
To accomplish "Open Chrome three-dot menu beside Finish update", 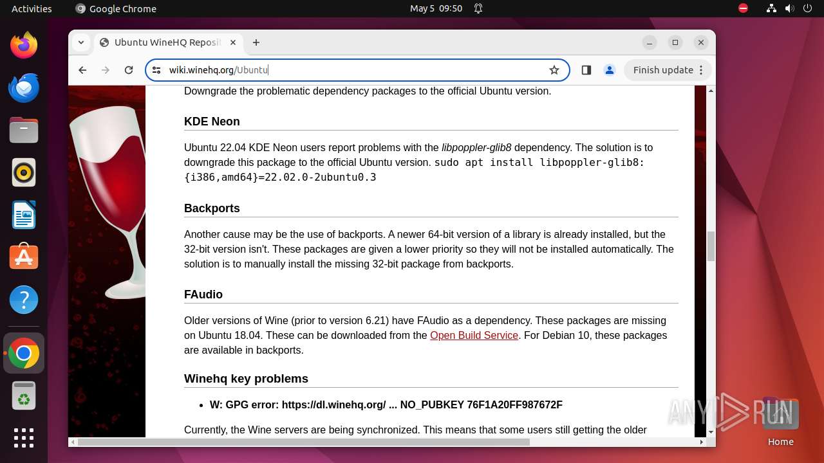I will 701,70.
